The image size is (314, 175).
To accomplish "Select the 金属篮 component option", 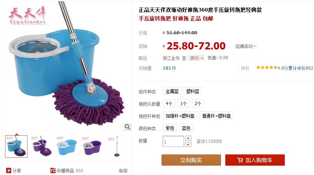I will [172, 91].
